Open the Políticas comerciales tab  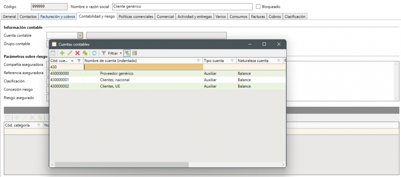(x=136, y=16)
